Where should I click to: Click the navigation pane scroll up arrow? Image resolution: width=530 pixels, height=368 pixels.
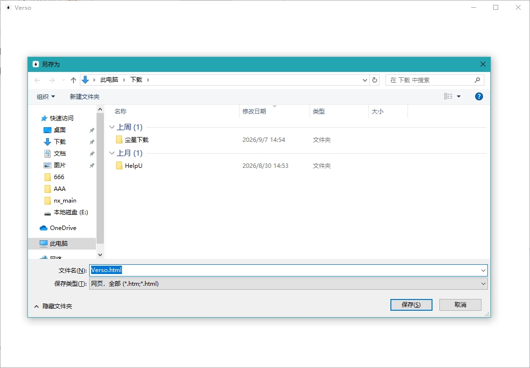100,110
